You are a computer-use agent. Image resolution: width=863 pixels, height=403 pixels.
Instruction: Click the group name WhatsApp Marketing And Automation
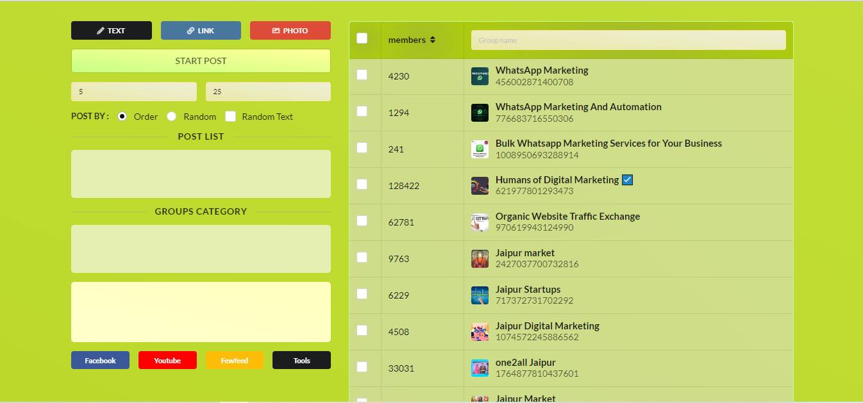pos(578,107)
